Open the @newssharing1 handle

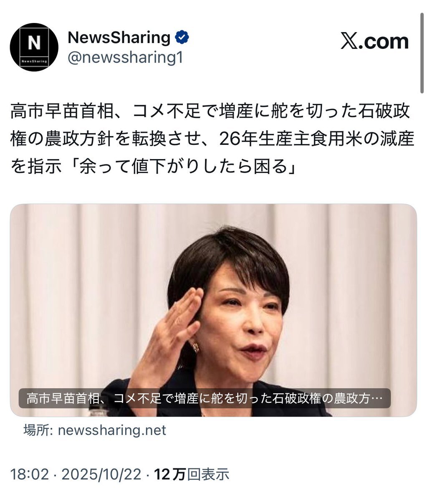[125, 58]
